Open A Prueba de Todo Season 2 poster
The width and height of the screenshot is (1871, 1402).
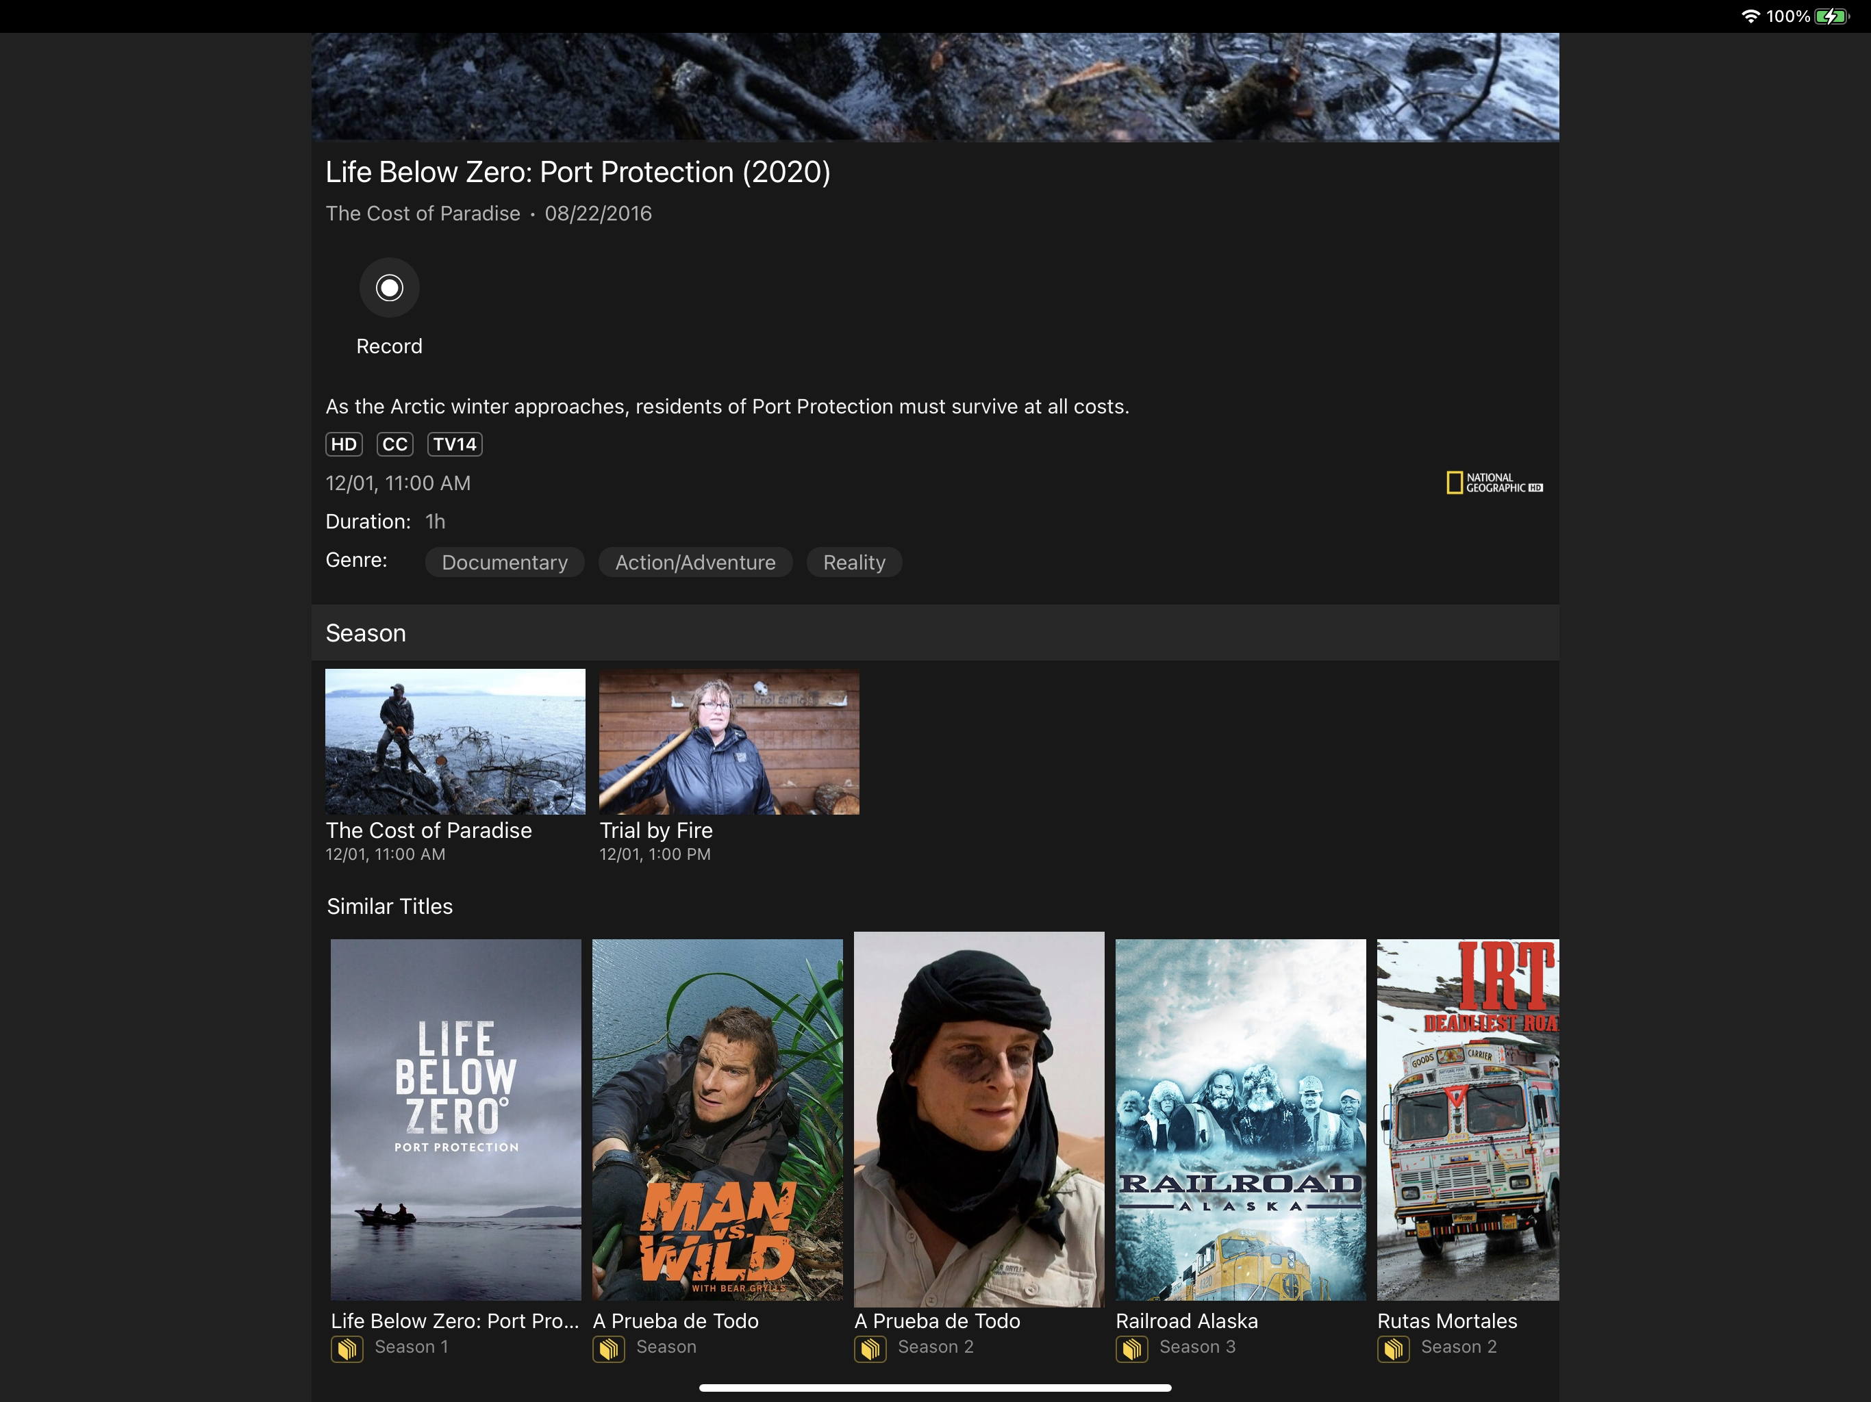[x=979, y=1119]
